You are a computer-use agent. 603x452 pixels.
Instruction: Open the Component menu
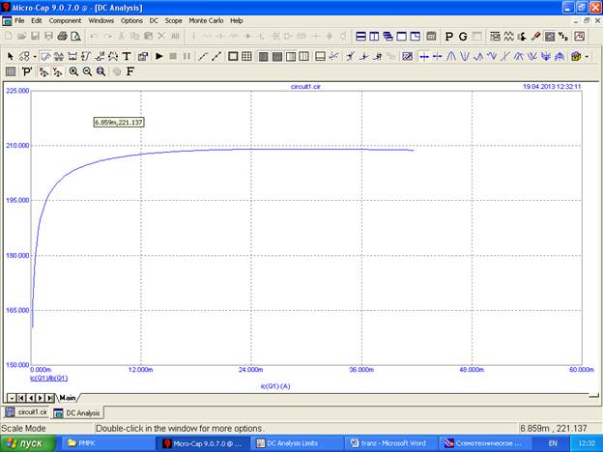[x=65, y=20]
